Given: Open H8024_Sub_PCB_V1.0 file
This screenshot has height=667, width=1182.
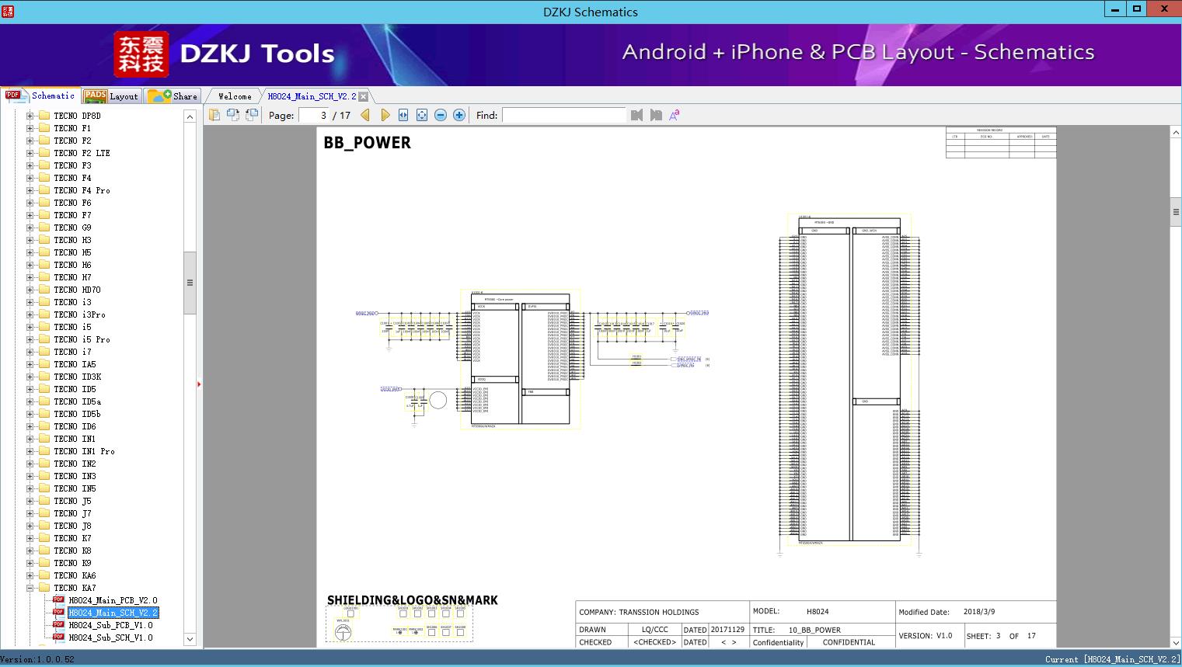Looking at the screenshot, I should 110,625.
